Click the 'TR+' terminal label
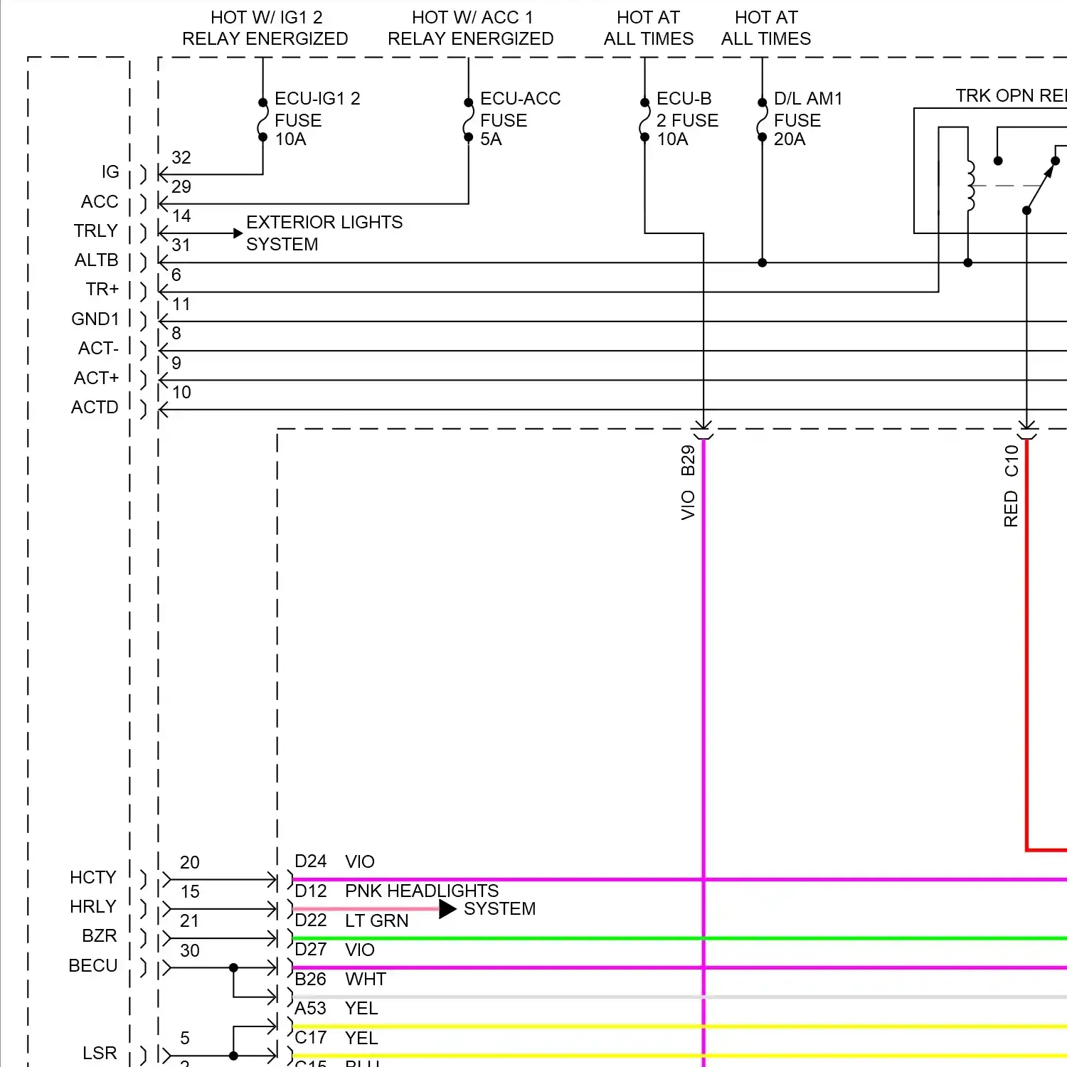 [102, 290]
